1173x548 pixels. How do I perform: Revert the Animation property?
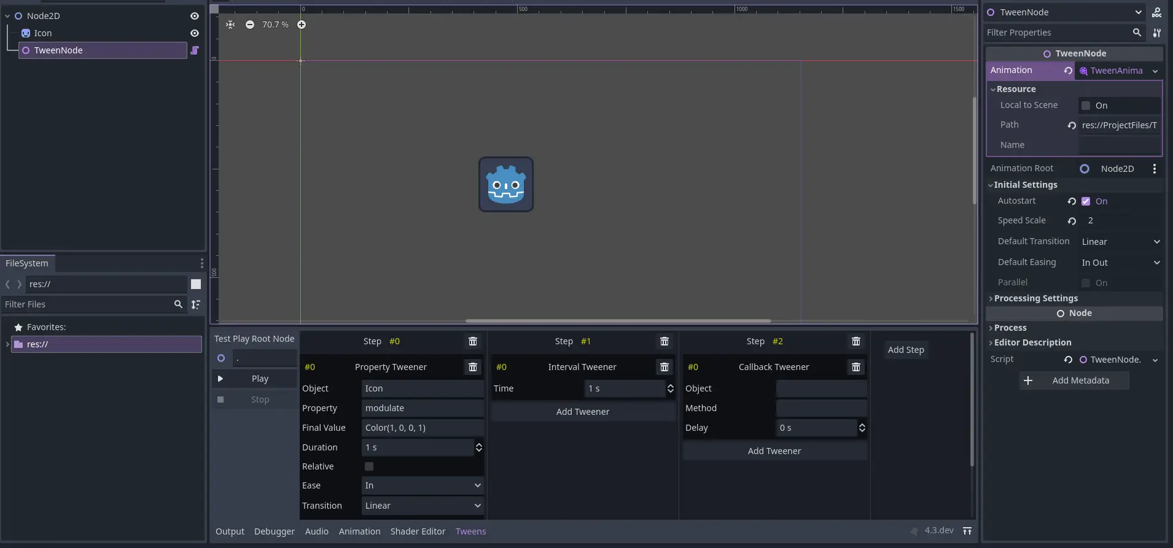pyautogui.click(x=1068, y=71)
